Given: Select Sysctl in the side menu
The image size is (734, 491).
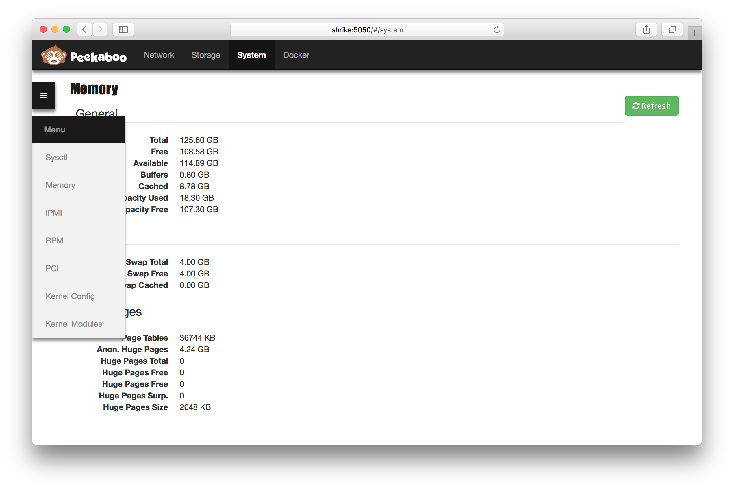Looking at the screenshot, I should click(57, 157).
